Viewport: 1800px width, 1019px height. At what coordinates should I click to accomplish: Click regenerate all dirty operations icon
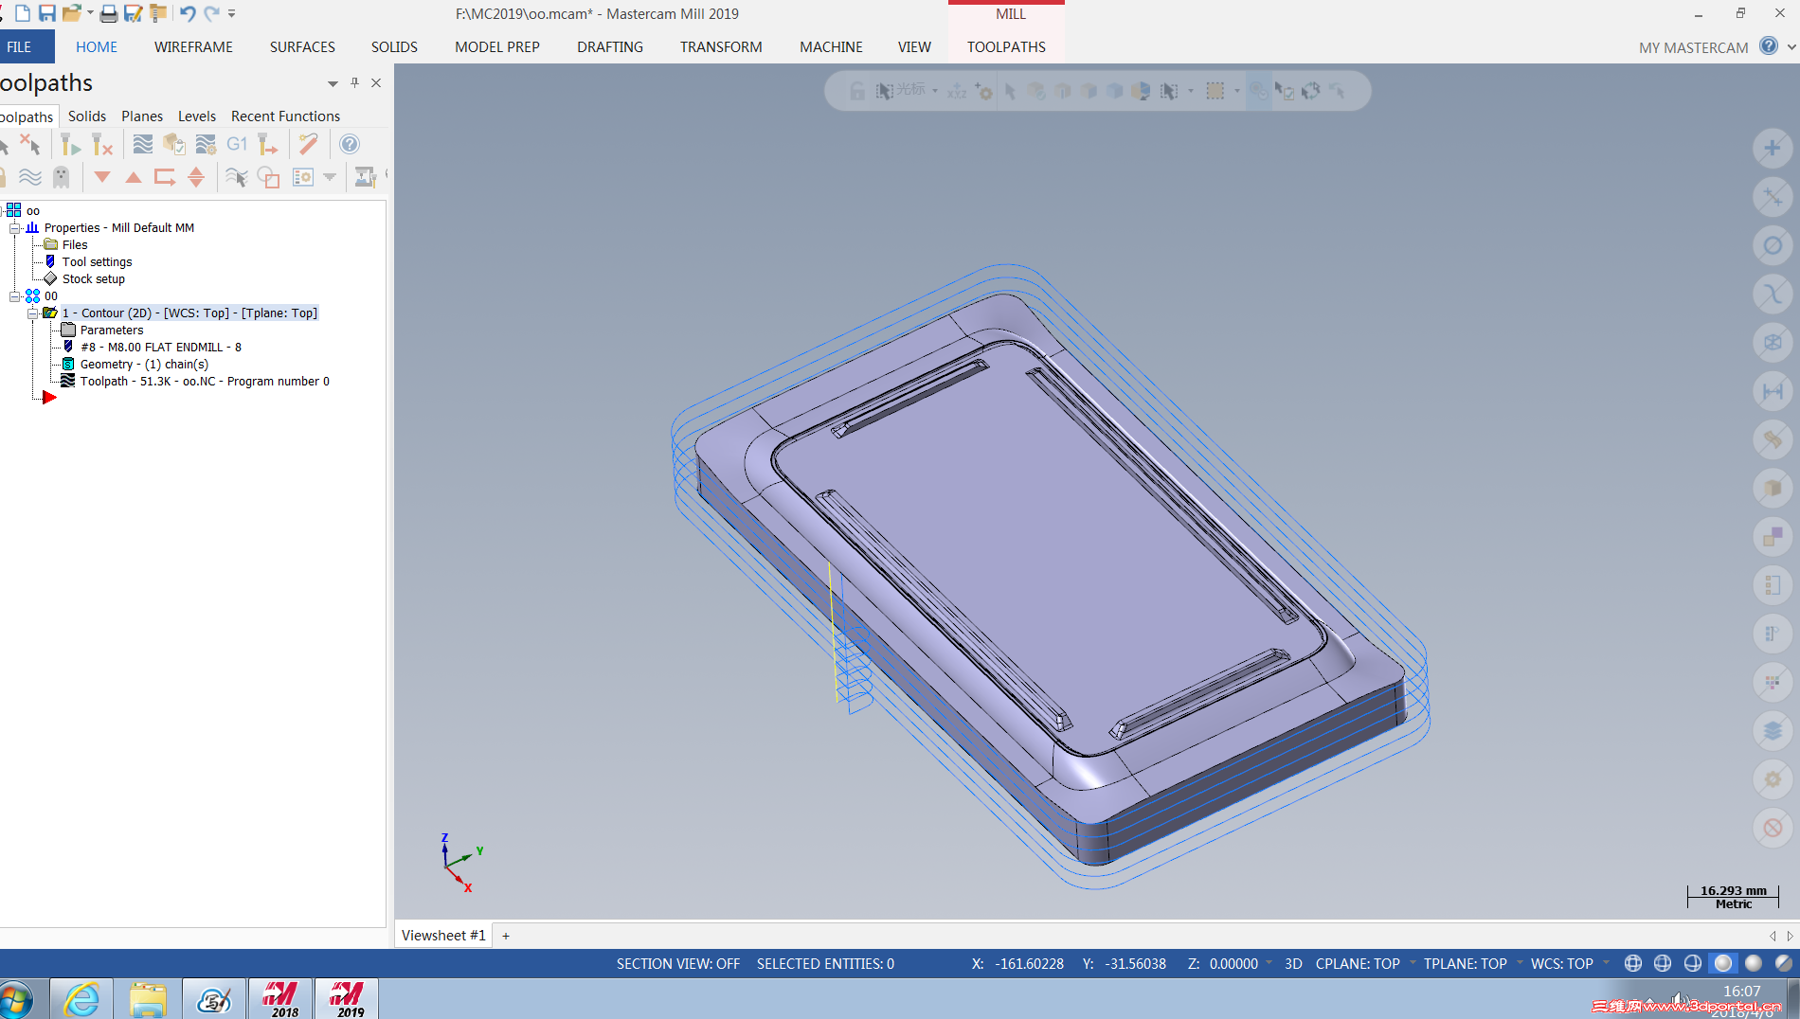[x=101, y=144]
